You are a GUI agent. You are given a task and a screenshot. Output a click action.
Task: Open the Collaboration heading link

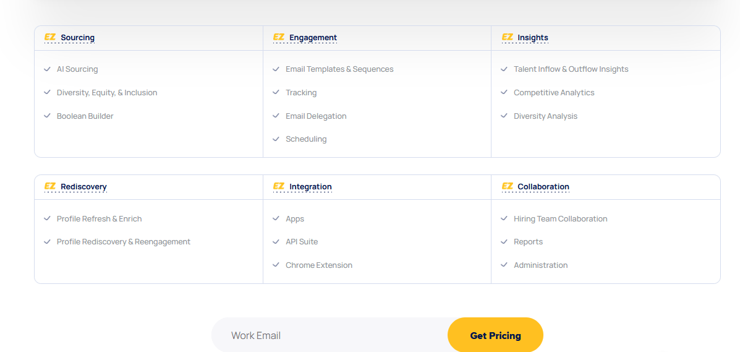(543, 187)
